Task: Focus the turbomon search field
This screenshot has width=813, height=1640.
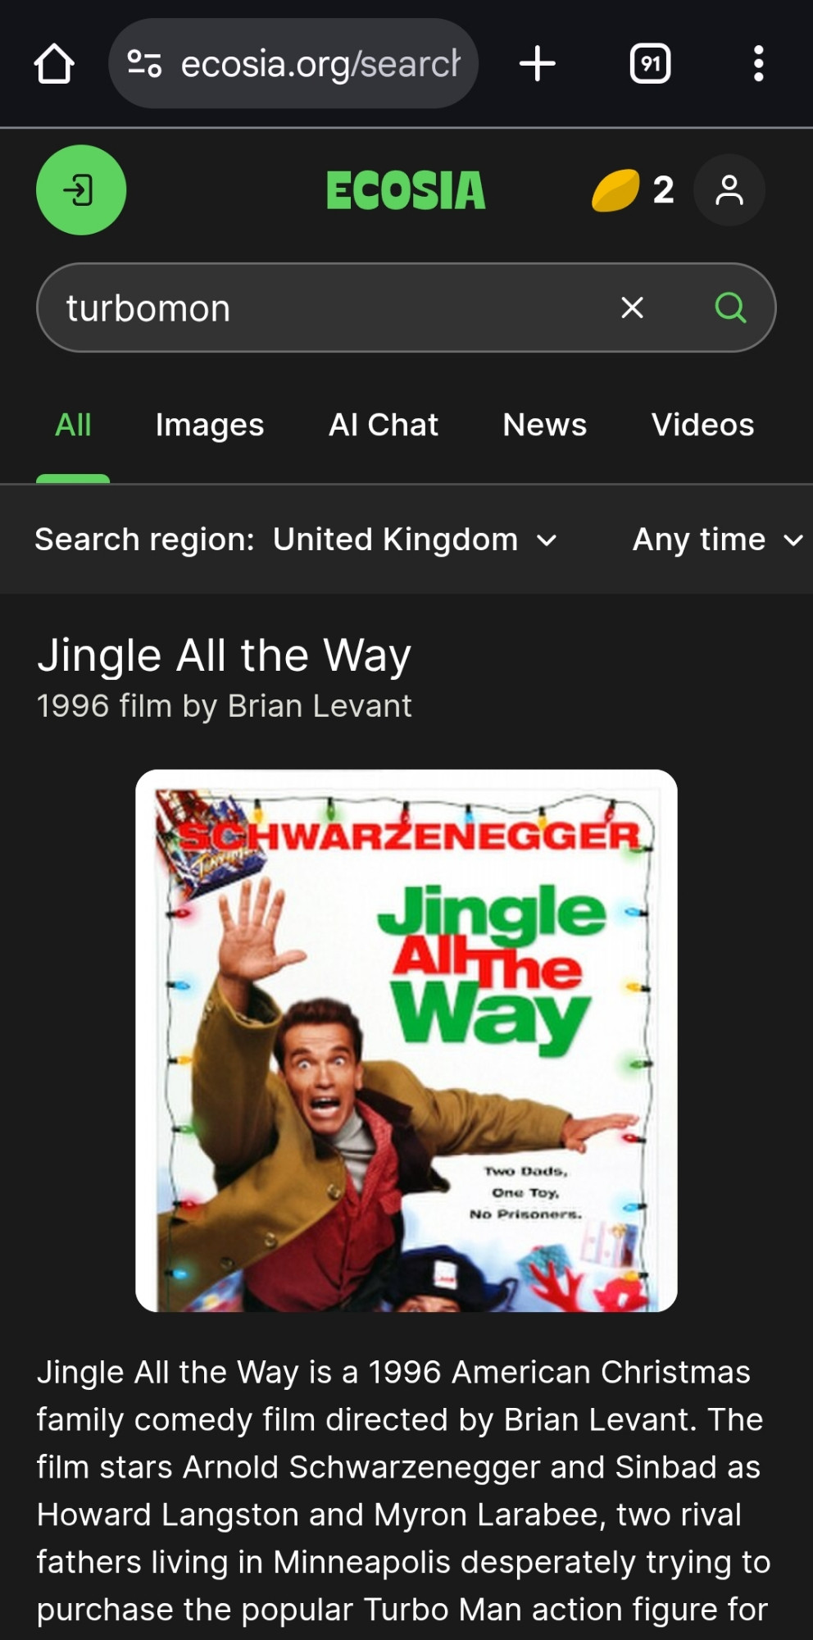Action: [x=328, y=307]
